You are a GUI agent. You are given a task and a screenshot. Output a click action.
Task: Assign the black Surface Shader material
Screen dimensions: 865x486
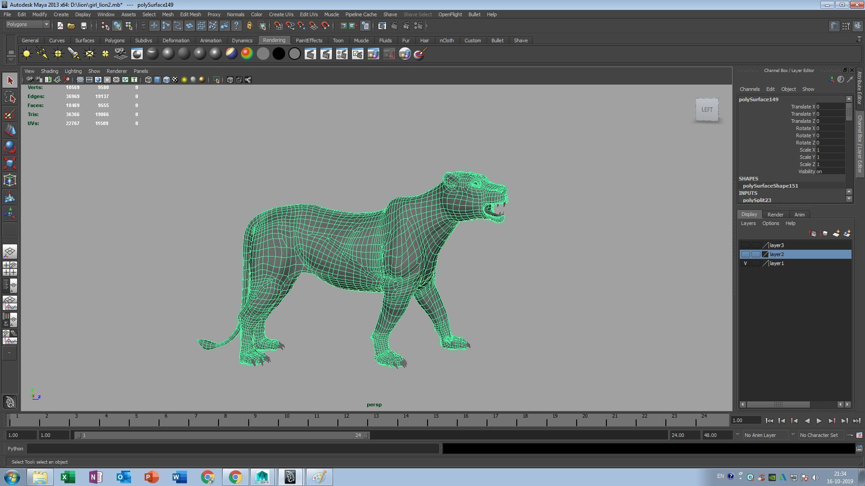point(278,54)
